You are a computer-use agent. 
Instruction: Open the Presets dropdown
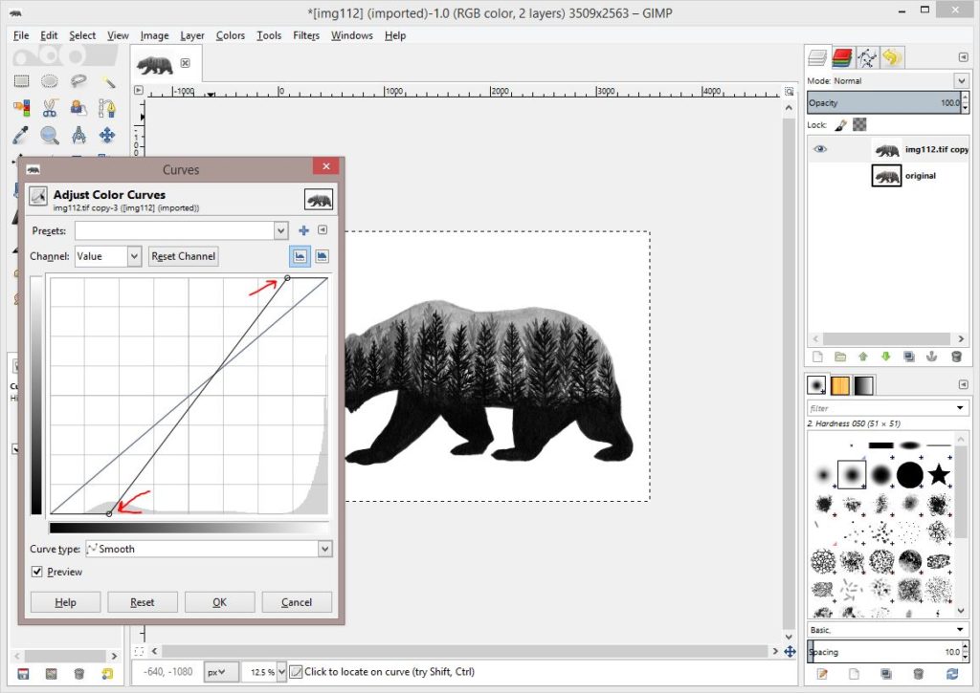point(181,230)
